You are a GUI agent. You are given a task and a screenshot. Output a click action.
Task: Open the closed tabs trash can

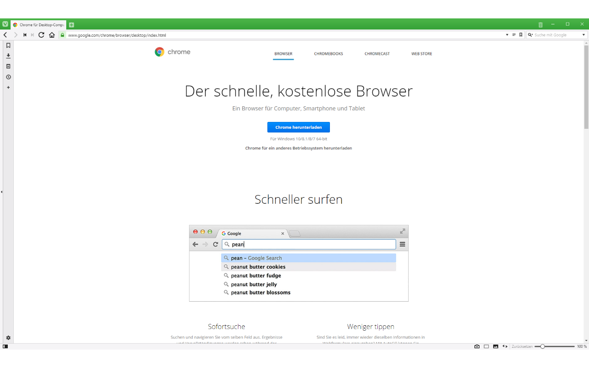(541, 25)
